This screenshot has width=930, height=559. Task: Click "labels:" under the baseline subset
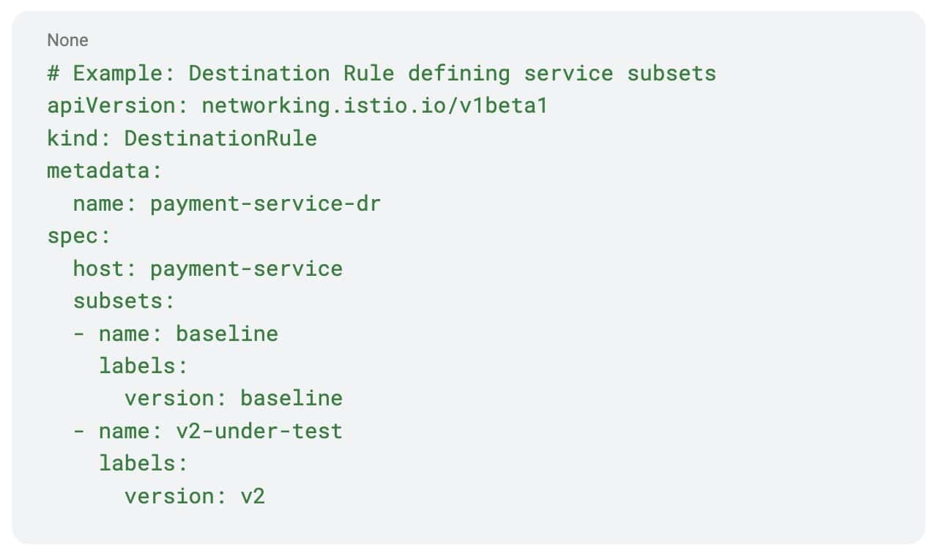click(144, 366)
